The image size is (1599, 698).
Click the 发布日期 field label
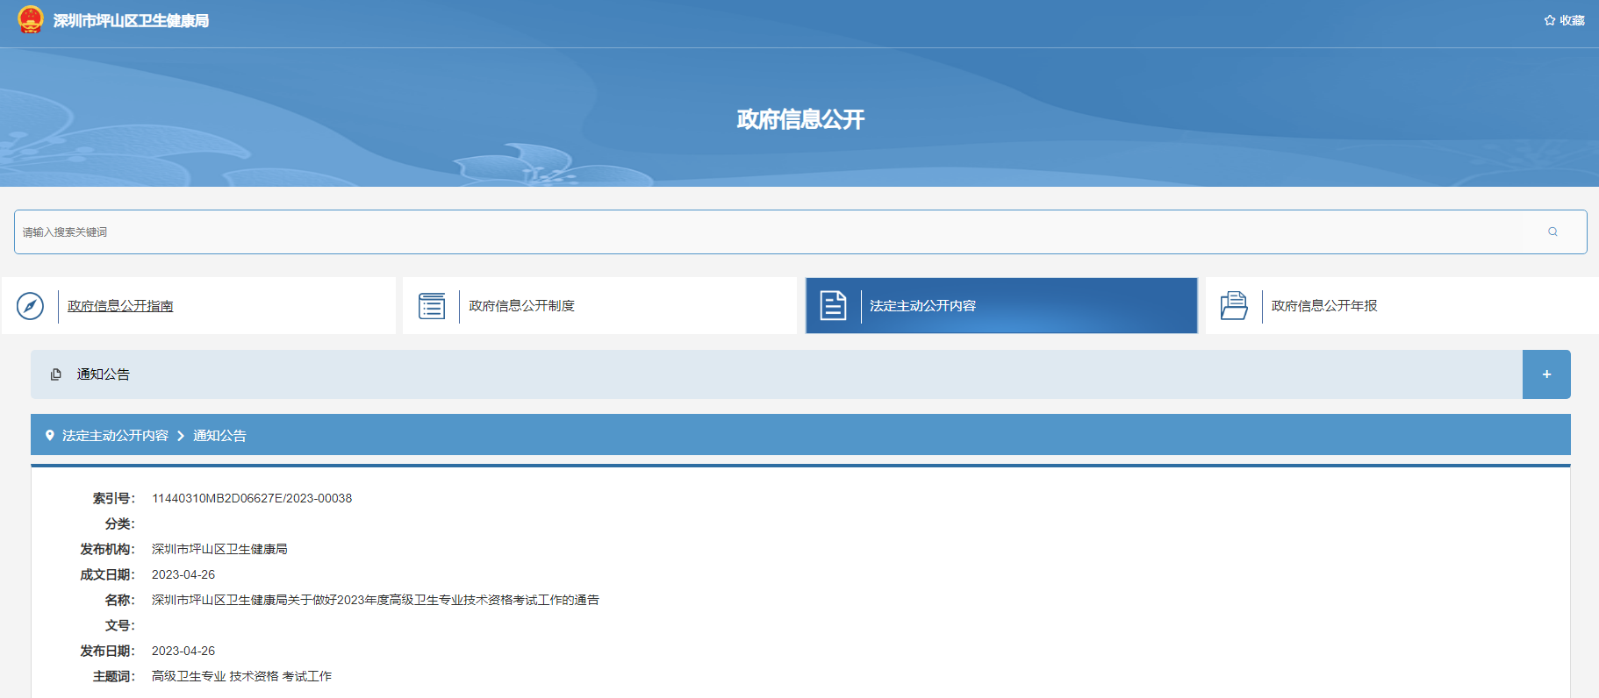tap(107, 651)
